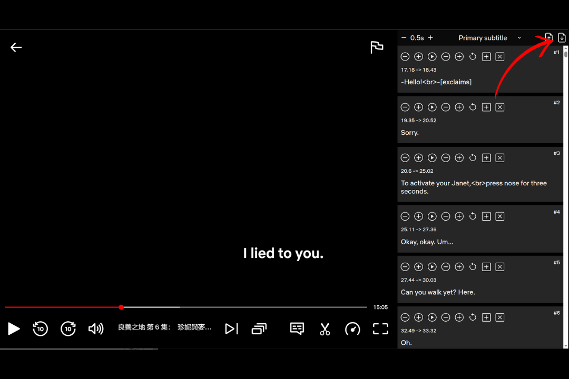Rewind 10 seconds

pos(41,329)
